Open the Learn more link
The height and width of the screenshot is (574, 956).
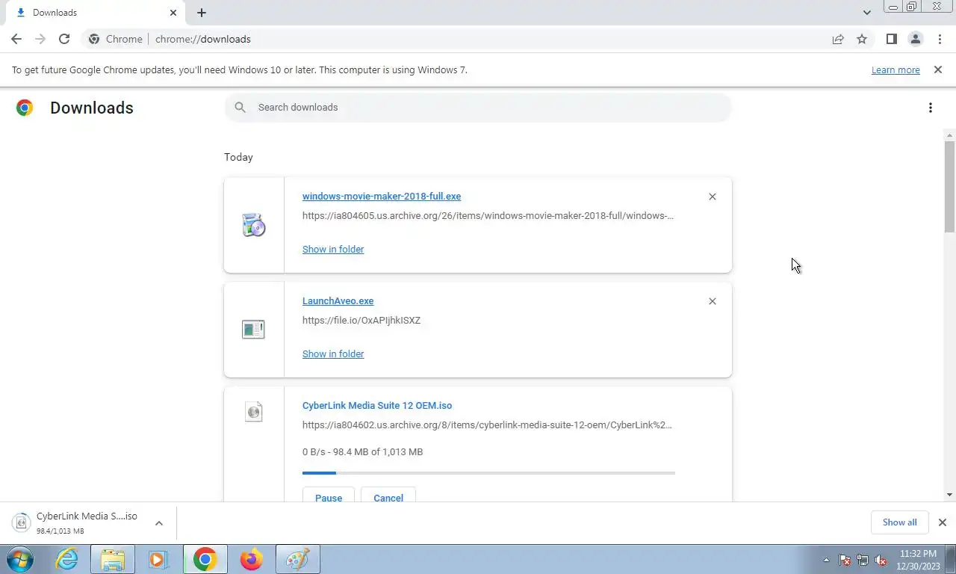click(896, 70)
